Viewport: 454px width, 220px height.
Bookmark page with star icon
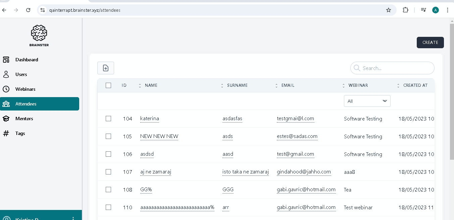click(389, 10)
